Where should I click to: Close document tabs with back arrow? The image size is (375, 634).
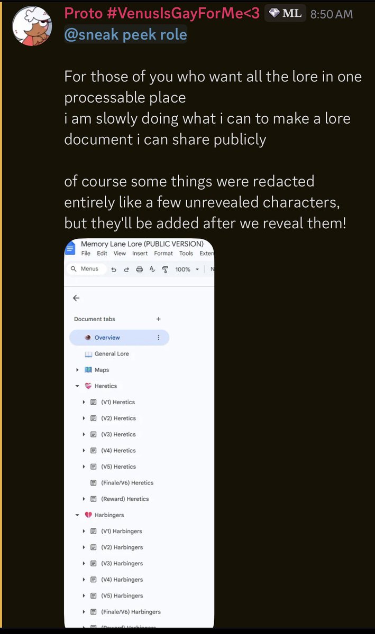76,298
